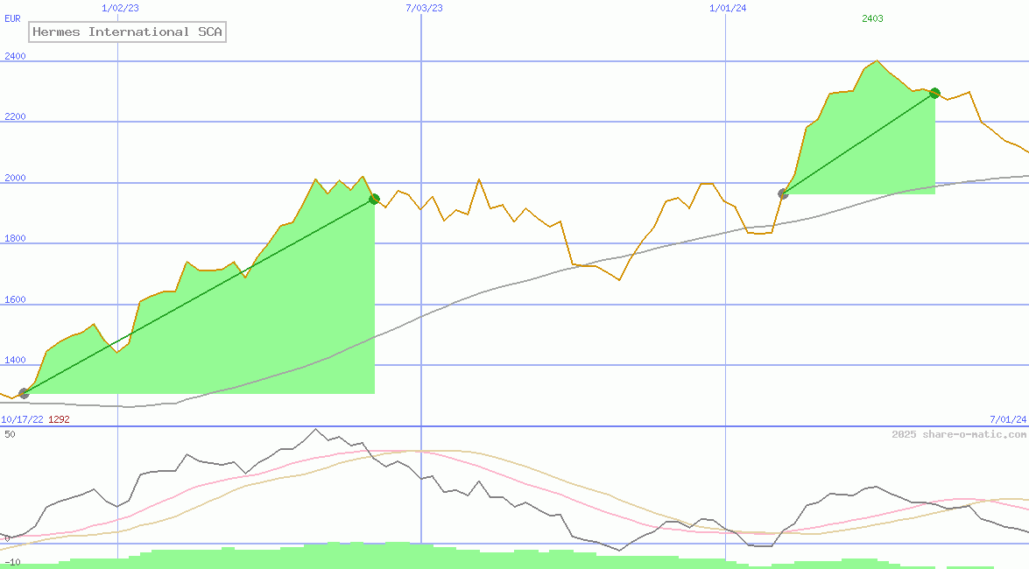Click the 2400 price axis label
The width and height of the screenshot is (1029, 569).
click(15, 56)
